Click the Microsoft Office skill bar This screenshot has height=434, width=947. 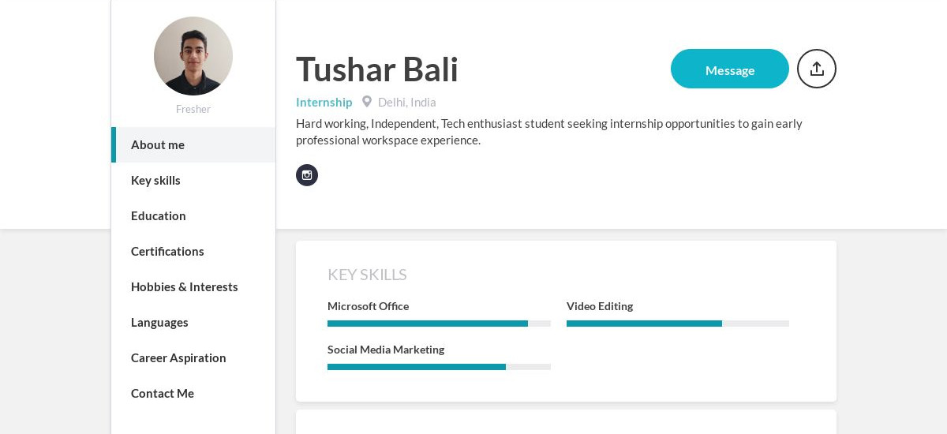coord(439,324)
